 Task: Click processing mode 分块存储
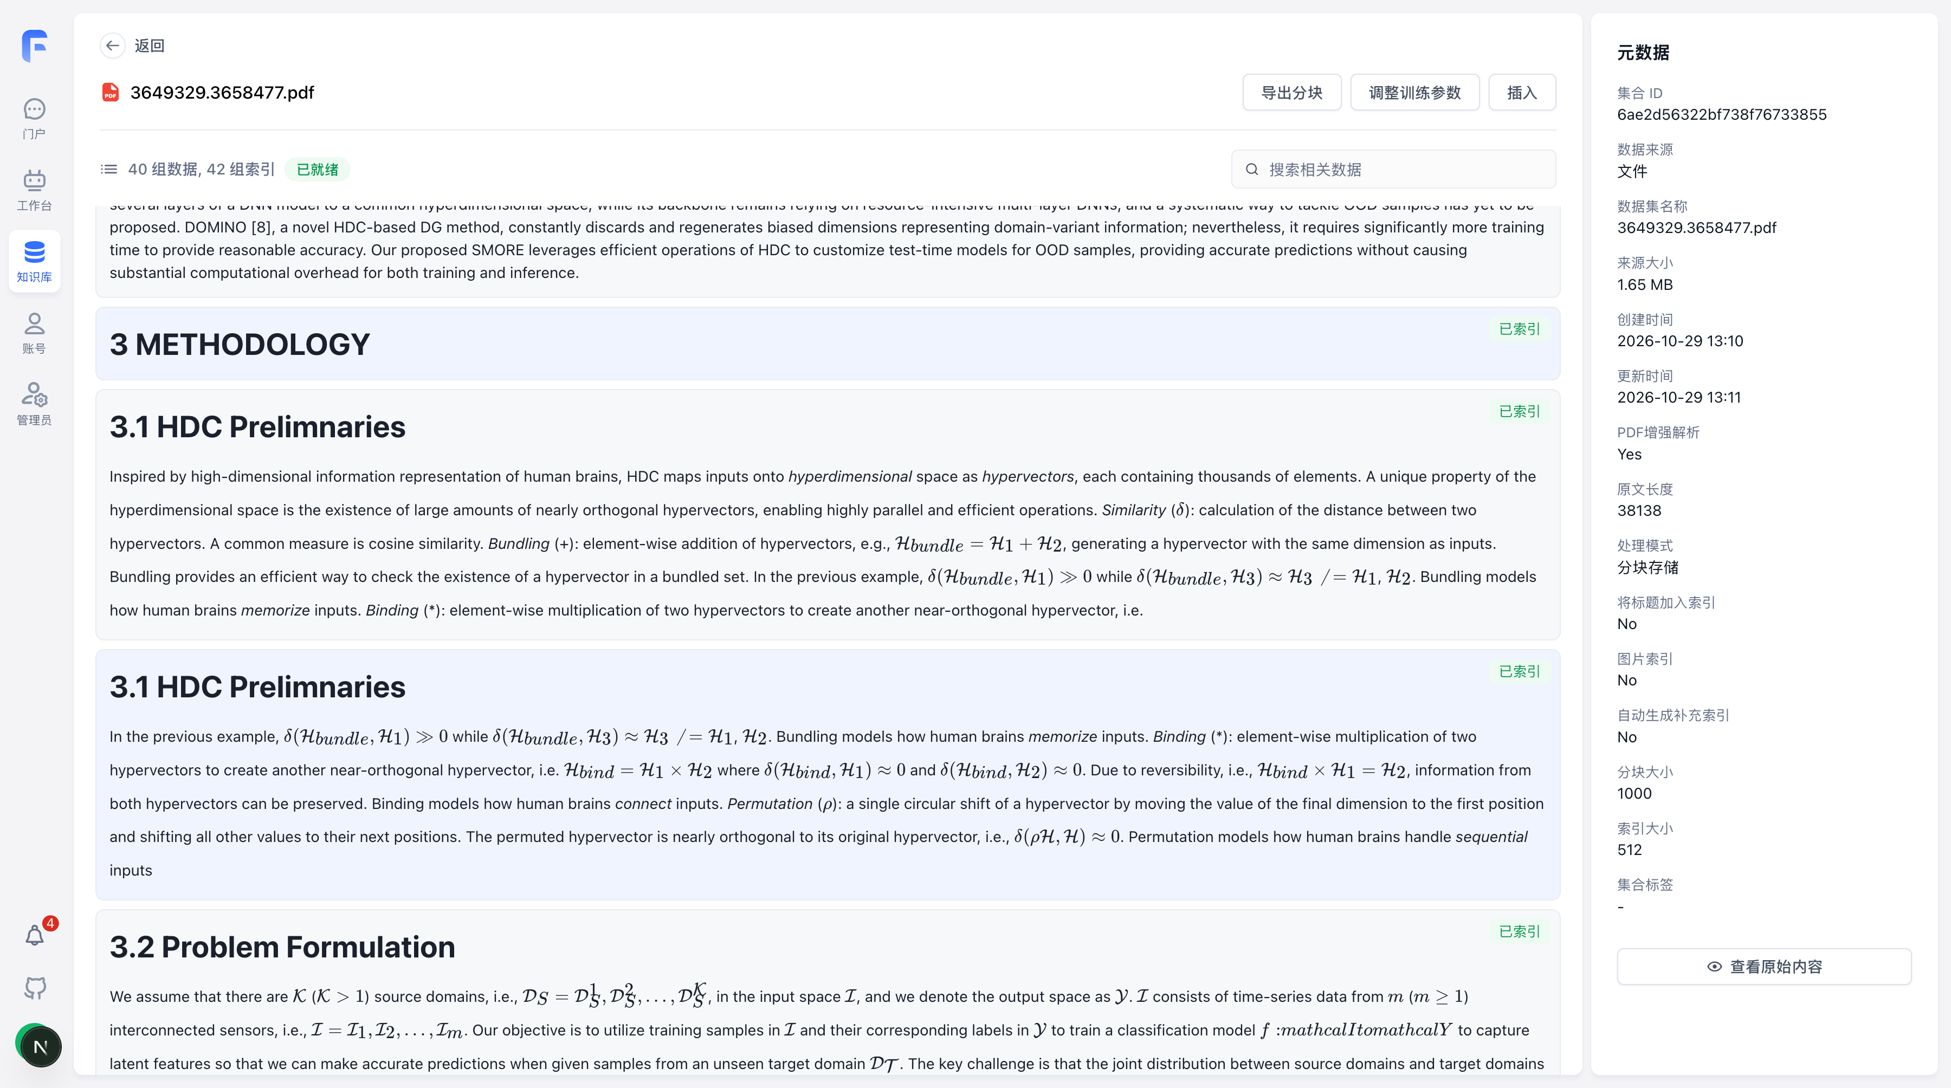point(1648,568)
